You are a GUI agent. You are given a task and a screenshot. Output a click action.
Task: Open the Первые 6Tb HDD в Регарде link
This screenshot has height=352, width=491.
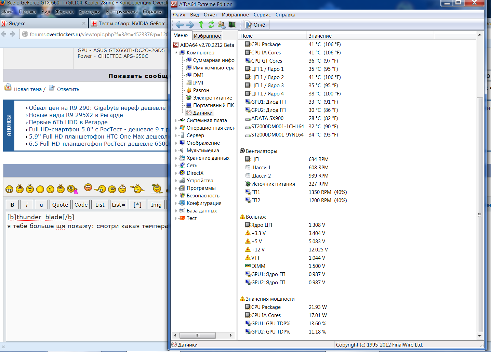[68, 122]
